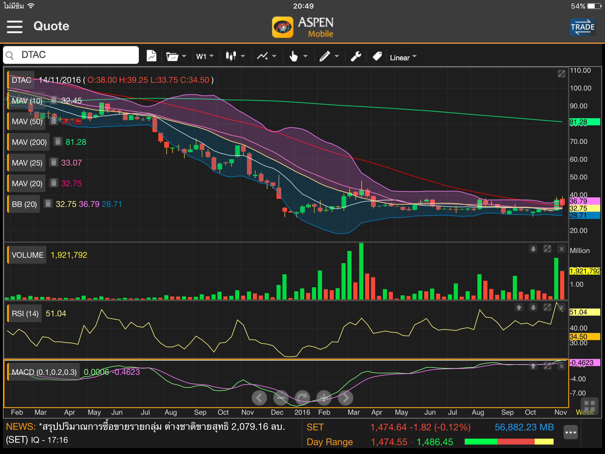Viewport: 605px width, 454px height.
Task: Open the W1 timeframe dropdown
Action: 205,56
